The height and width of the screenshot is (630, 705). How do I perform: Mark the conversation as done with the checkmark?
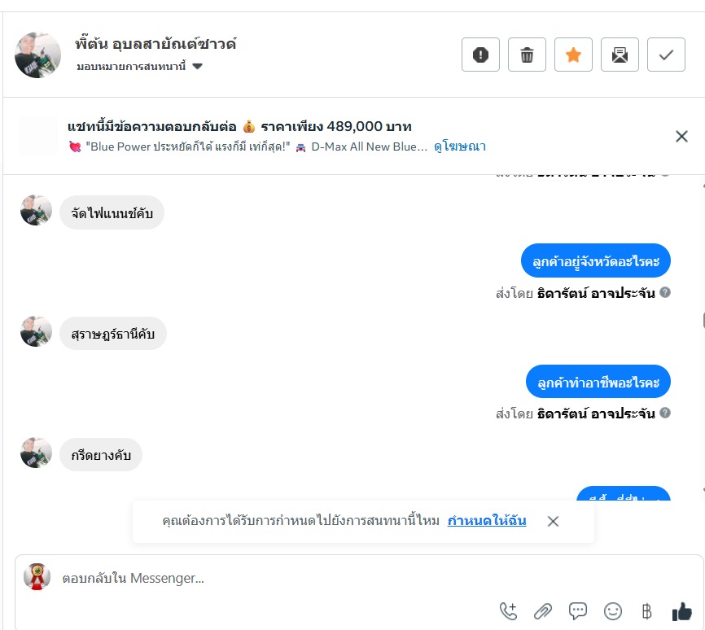[x=666, y=55]
